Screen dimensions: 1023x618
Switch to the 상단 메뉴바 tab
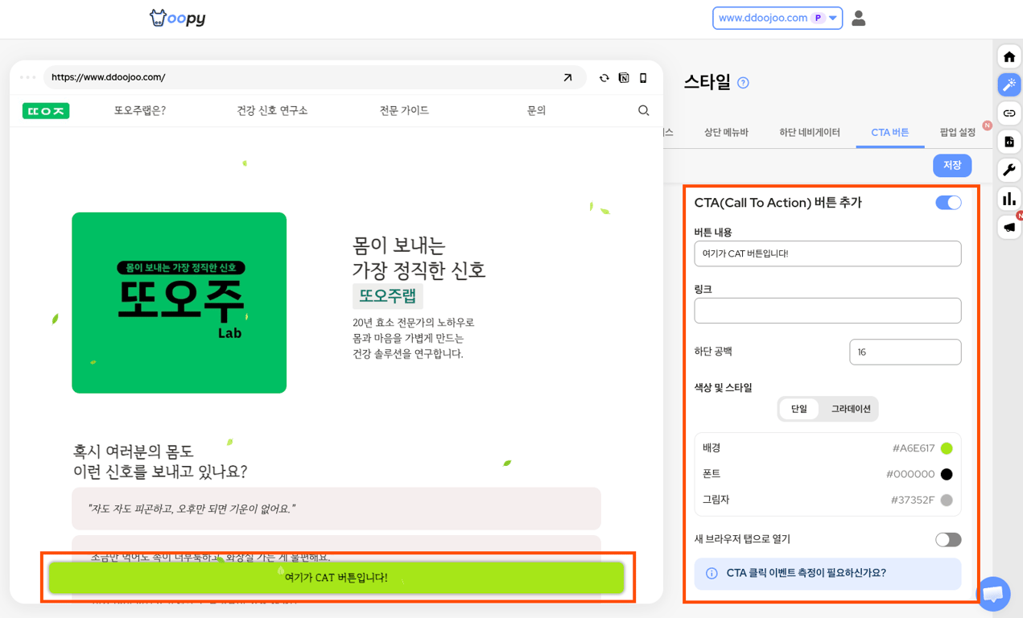726,132
